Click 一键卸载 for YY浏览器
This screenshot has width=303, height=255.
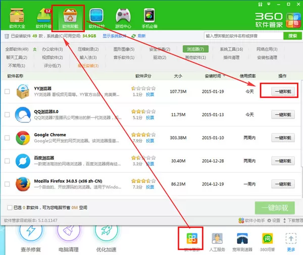(x=283, y=91)
